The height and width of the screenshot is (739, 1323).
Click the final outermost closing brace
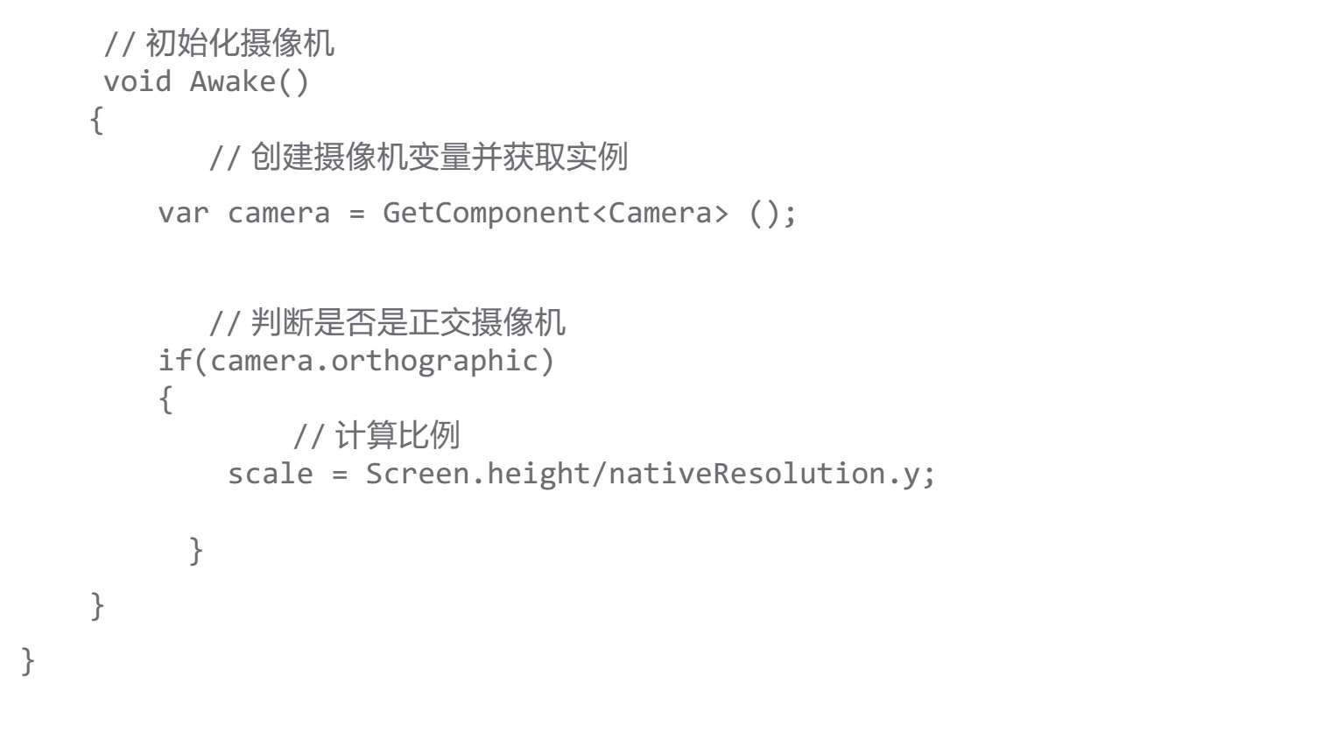coord(28,661)
